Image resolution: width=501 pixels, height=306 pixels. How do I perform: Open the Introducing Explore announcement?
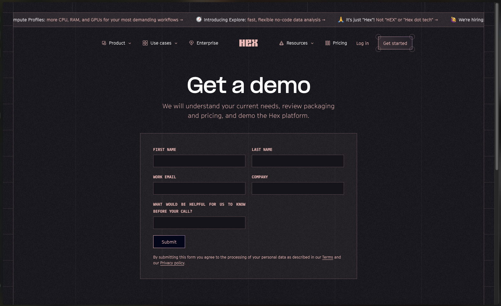(x=261, y=20)
